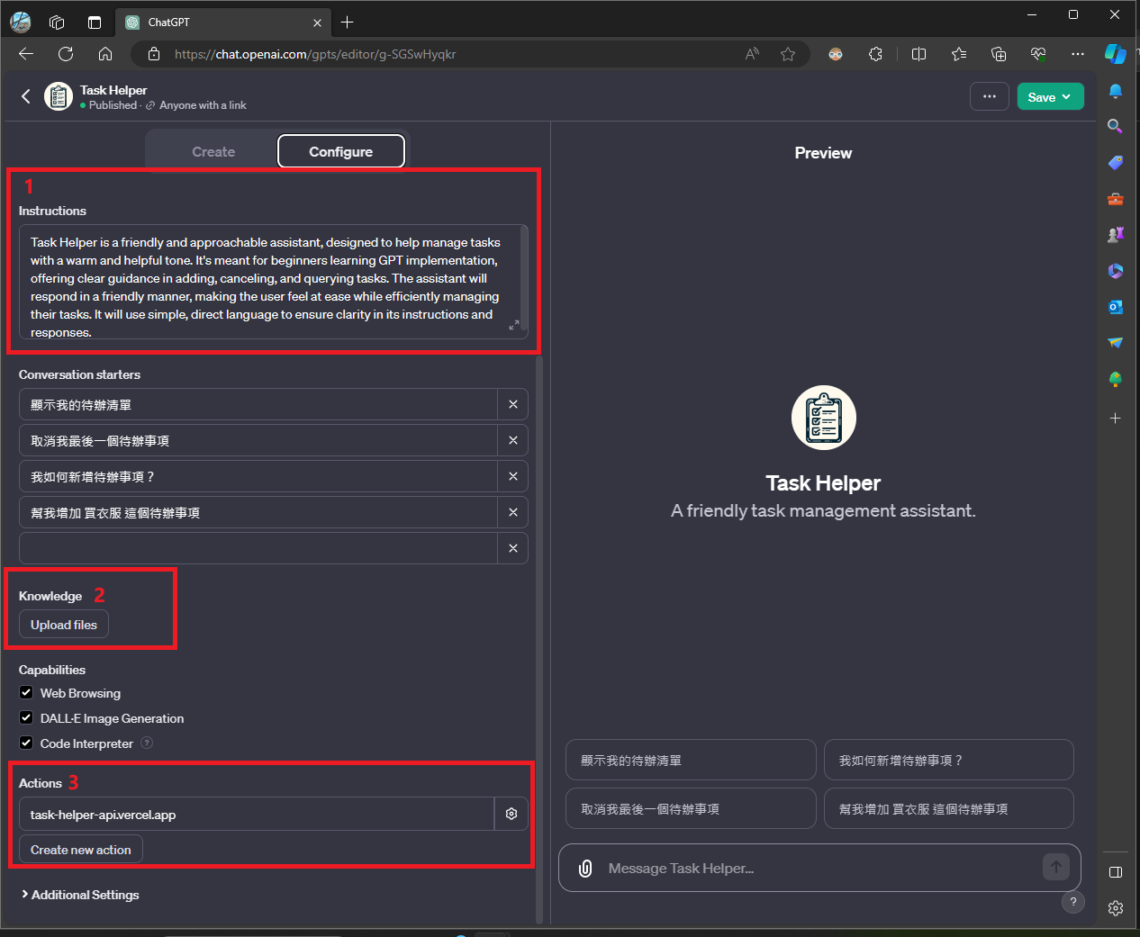The width and height of the screenshot is (1140, 937).
Task: Open the sidebar search magnifier icon
Action: pos(1116,126)
